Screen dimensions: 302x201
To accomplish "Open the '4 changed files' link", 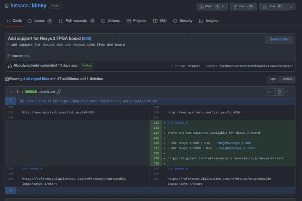I will (35, 79).
